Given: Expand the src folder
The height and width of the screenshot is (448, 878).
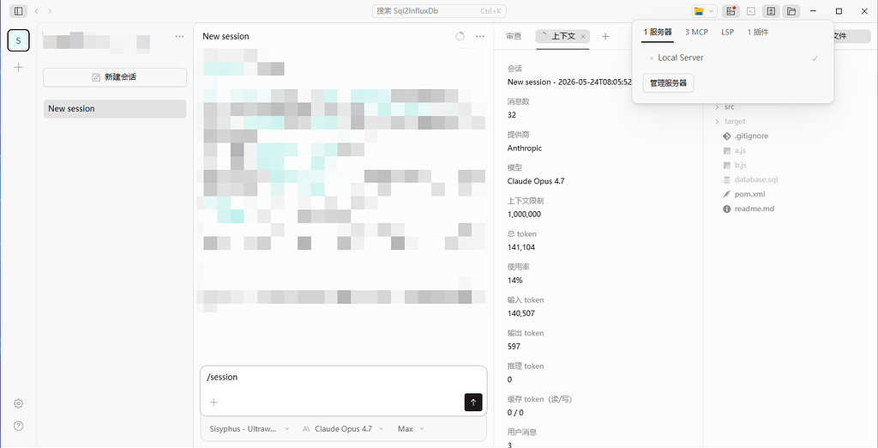Looking at the screenshot, I should (x=716, y=106).
